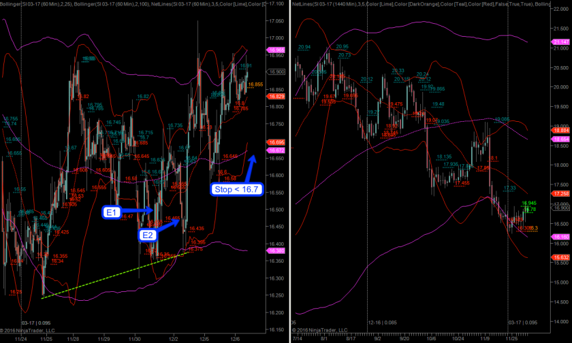Click the 16.150 price axis label
The image size is (572, 343).
pyautogui.click(x=276, y=330)
